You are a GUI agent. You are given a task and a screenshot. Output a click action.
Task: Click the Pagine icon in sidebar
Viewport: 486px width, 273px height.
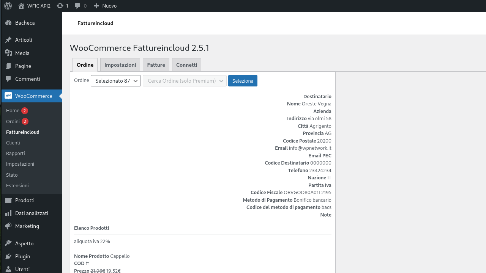[x=8, y=66]
